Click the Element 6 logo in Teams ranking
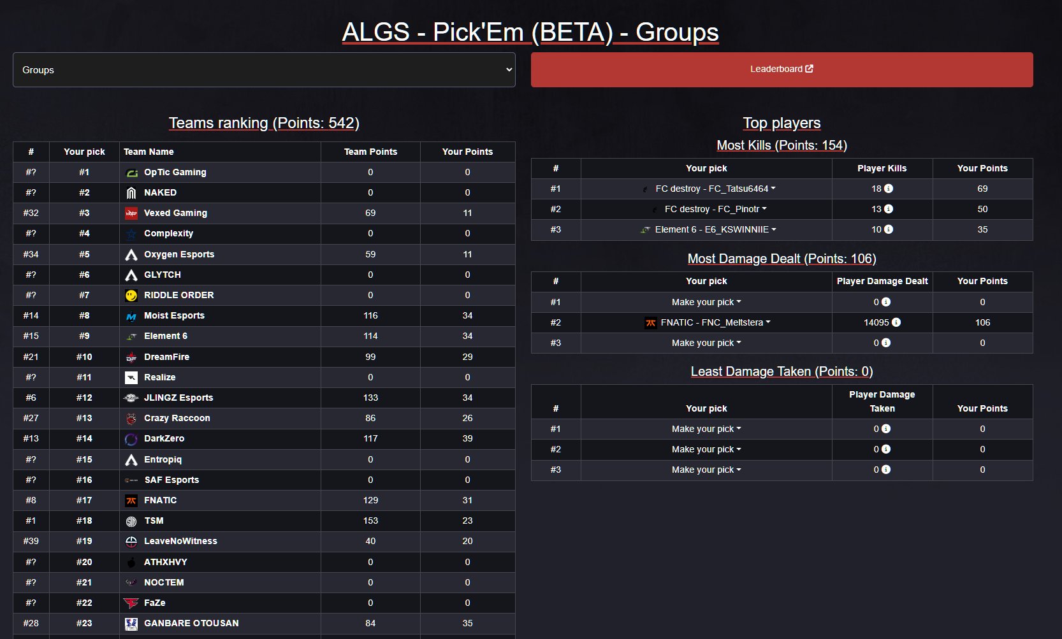 click(131, 336)
